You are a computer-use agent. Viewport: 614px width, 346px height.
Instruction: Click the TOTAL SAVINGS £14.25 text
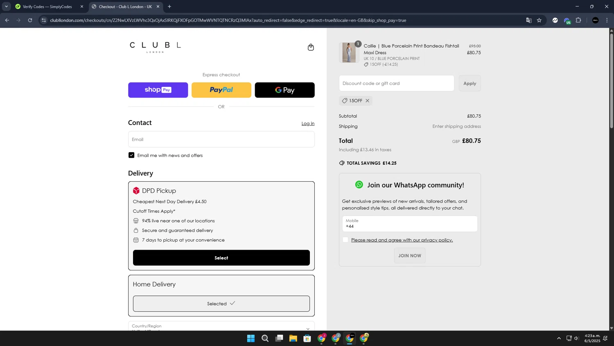(x=372, y=163)
